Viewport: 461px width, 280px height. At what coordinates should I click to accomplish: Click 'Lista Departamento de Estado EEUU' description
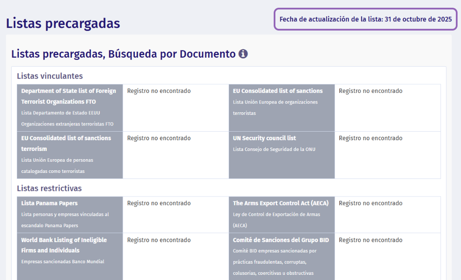[x=67, y=118]
